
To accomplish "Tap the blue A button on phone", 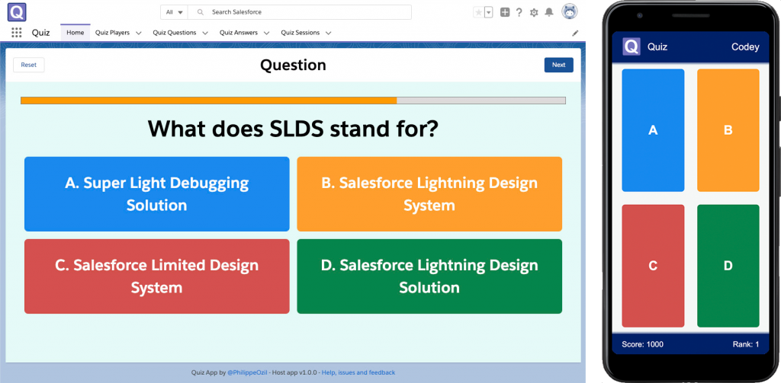I will (x=653, y=130).
